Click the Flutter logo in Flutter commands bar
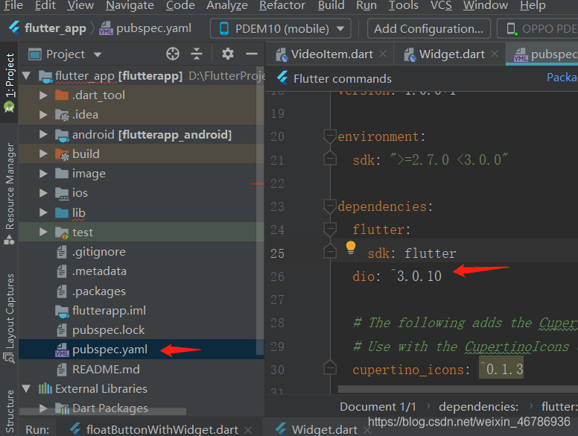 [283, 78]
